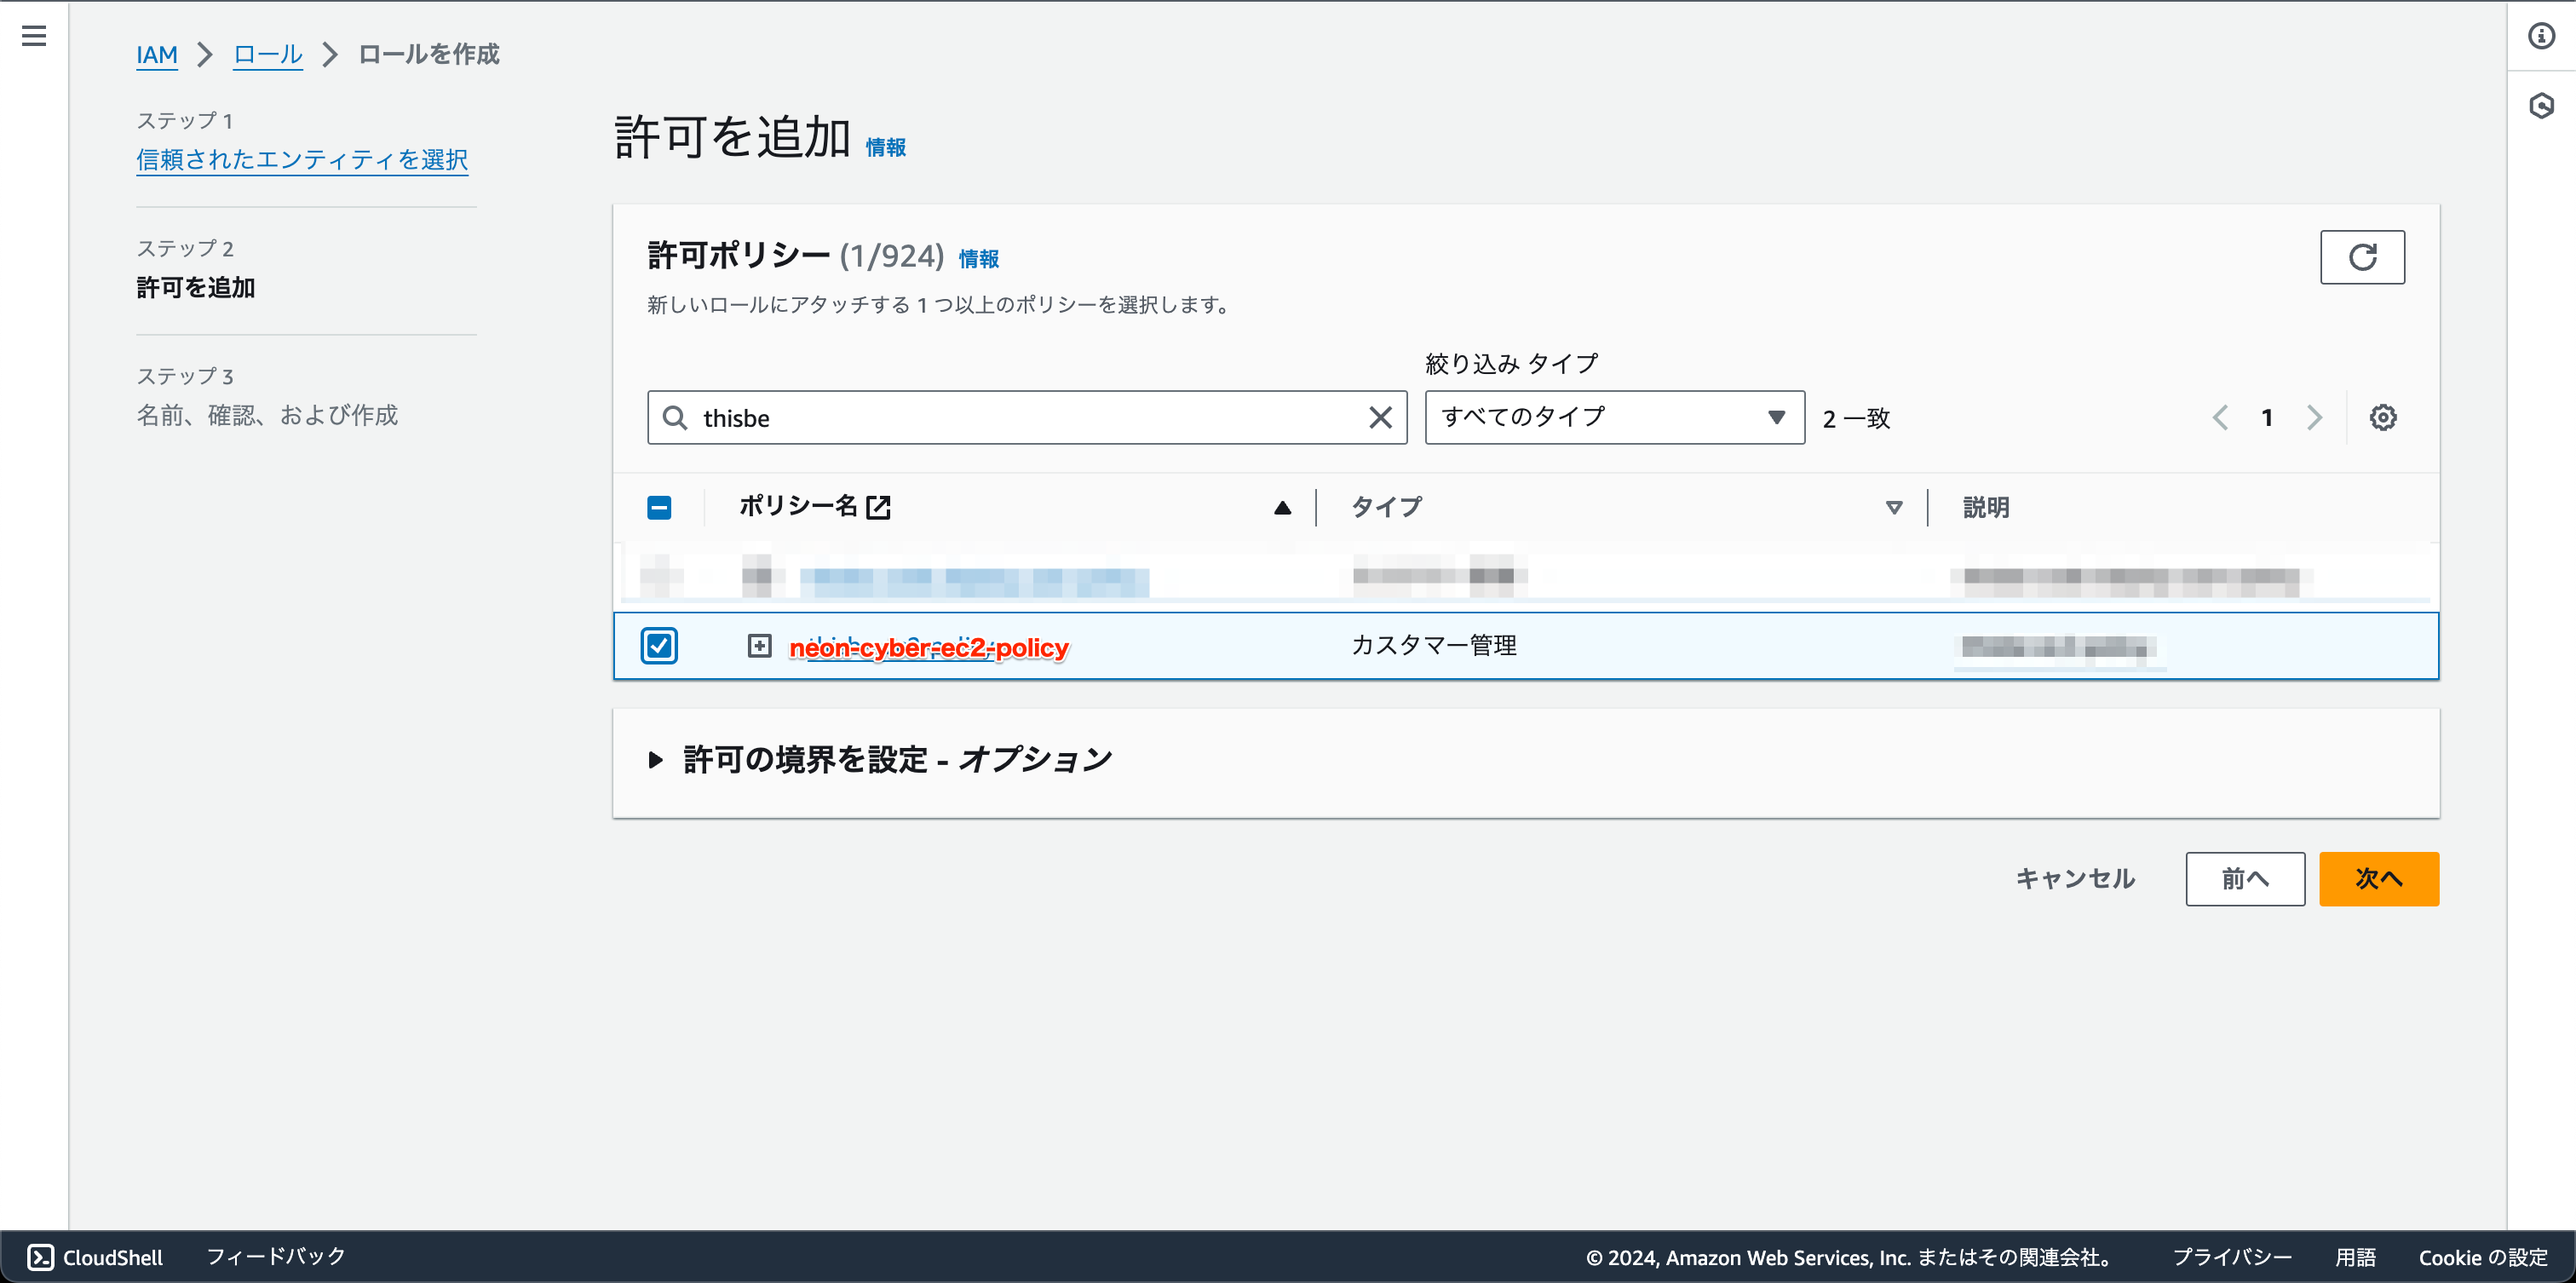Click the select-all checkbox in table header

coord(660,507)
